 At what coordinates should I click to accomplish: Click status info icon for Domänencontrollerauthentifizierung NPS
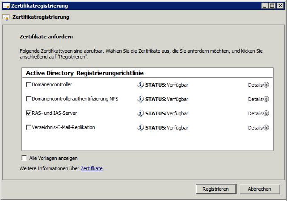[140, 99]
